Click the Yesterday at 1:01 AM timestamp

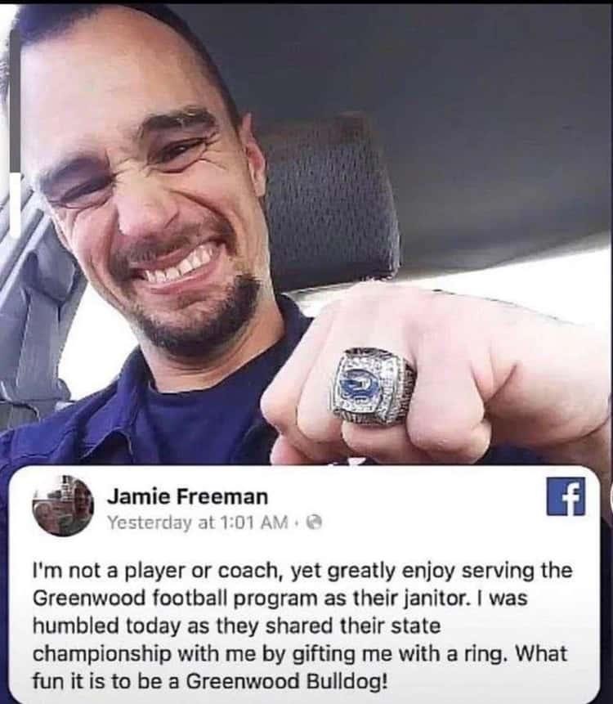[x=198, y=522]
